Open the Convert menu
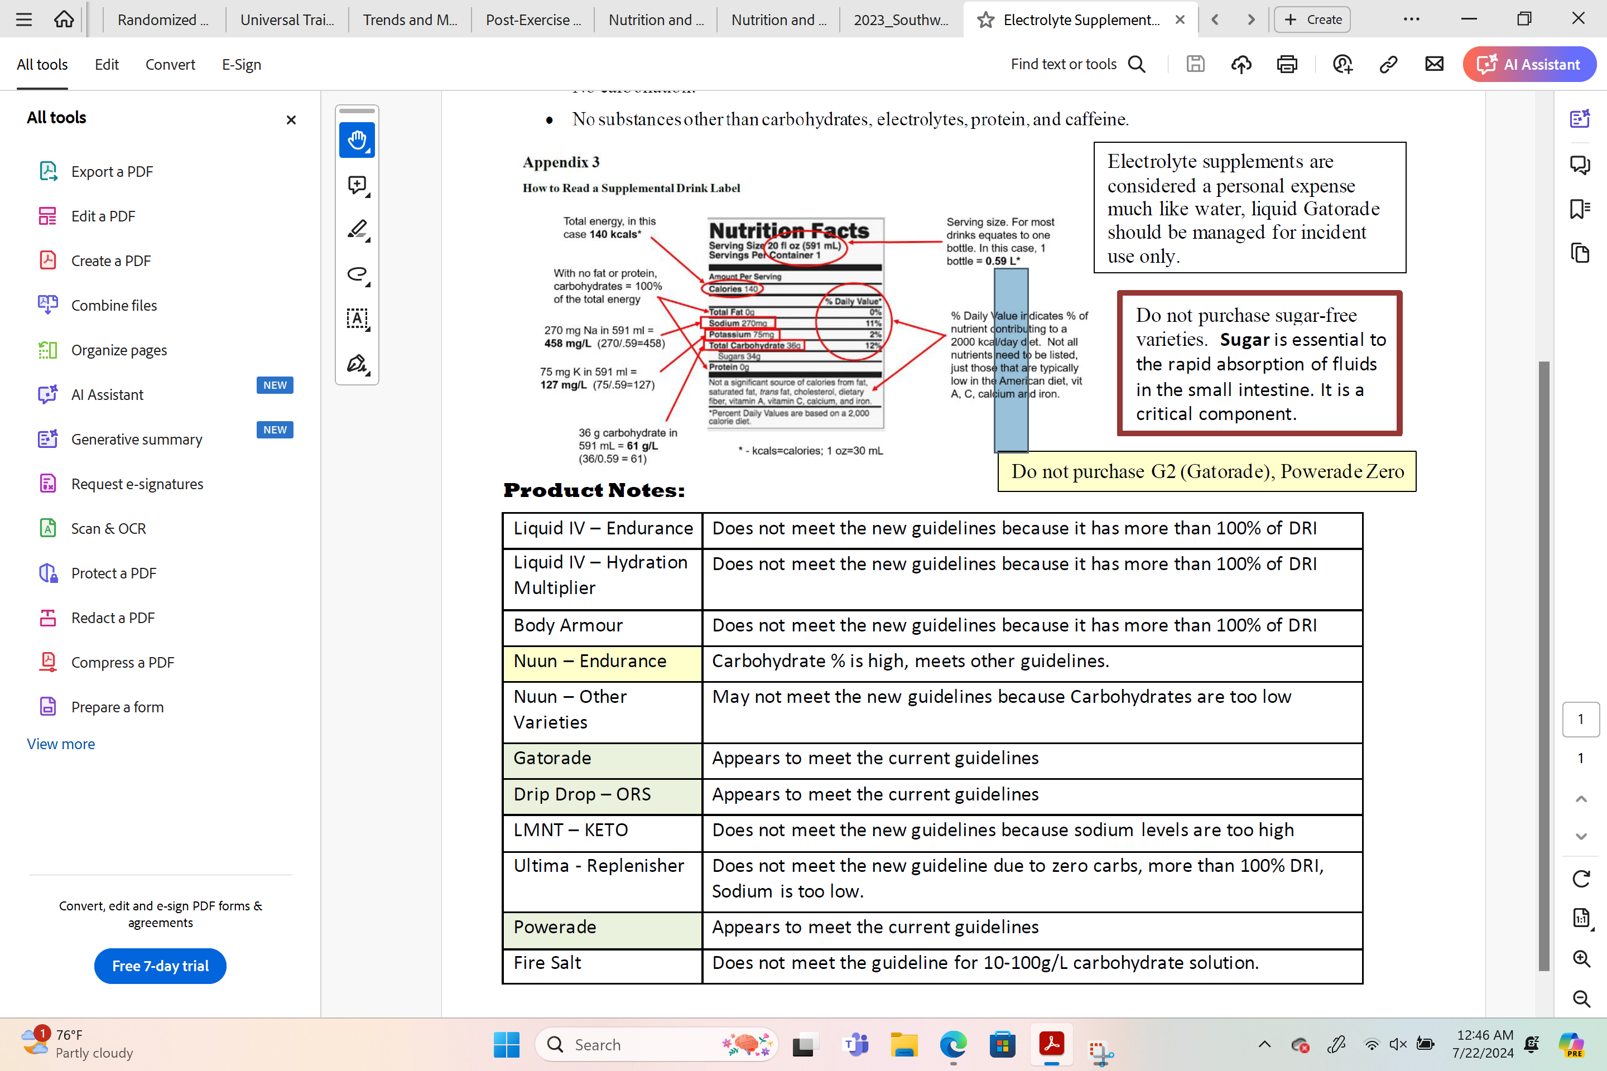1607x1071 pixels. click(x=170, y=64)
